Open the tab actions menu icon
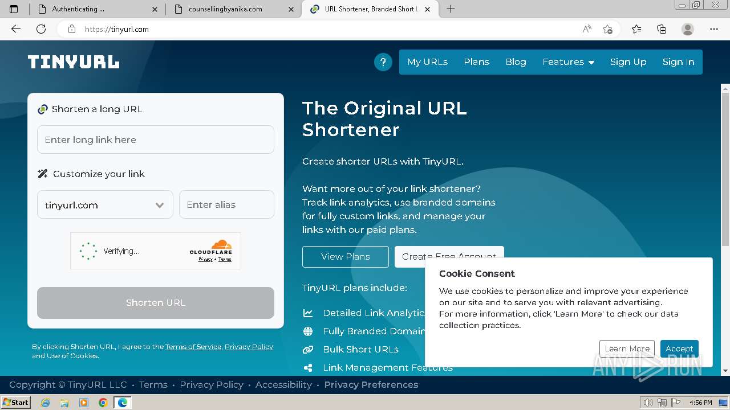The height and width of the screenshot is (410, 730). pos(14,9)
